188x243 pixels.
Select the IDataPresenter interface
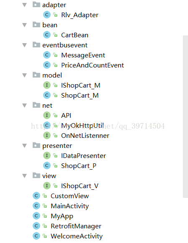tap(83, 156)
